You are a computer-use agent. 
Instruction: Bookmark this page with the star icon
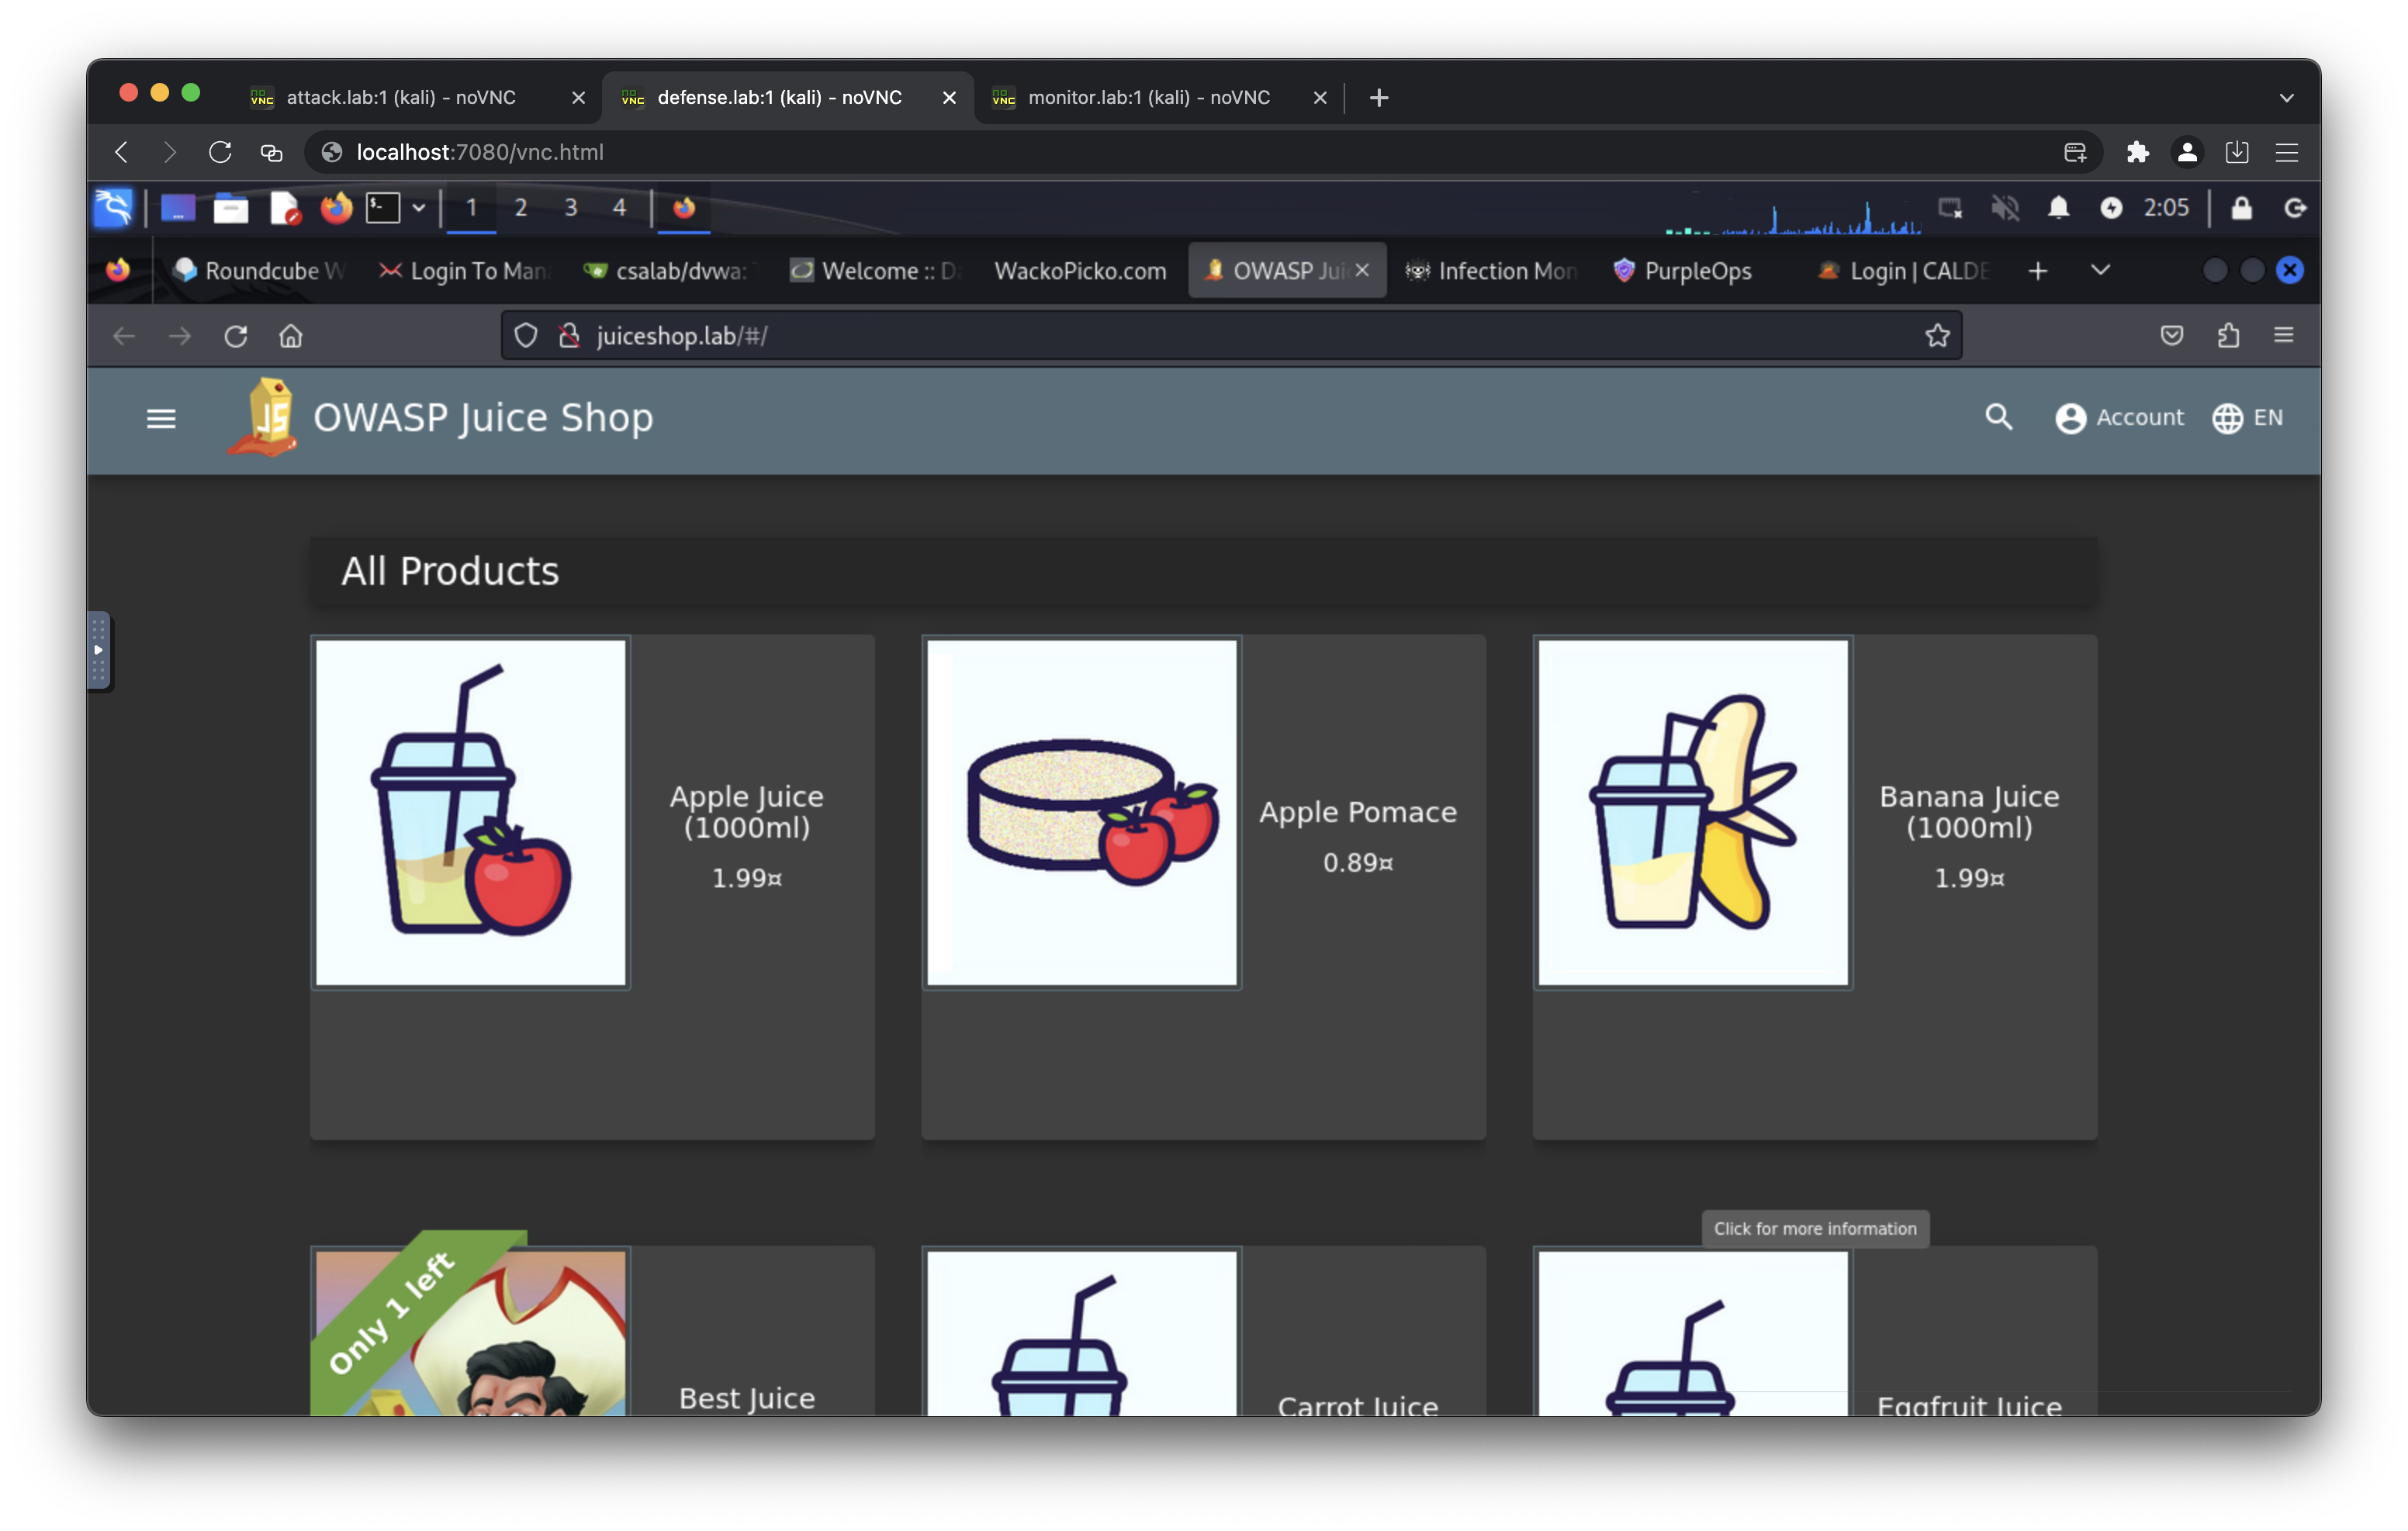[1937, 336]
